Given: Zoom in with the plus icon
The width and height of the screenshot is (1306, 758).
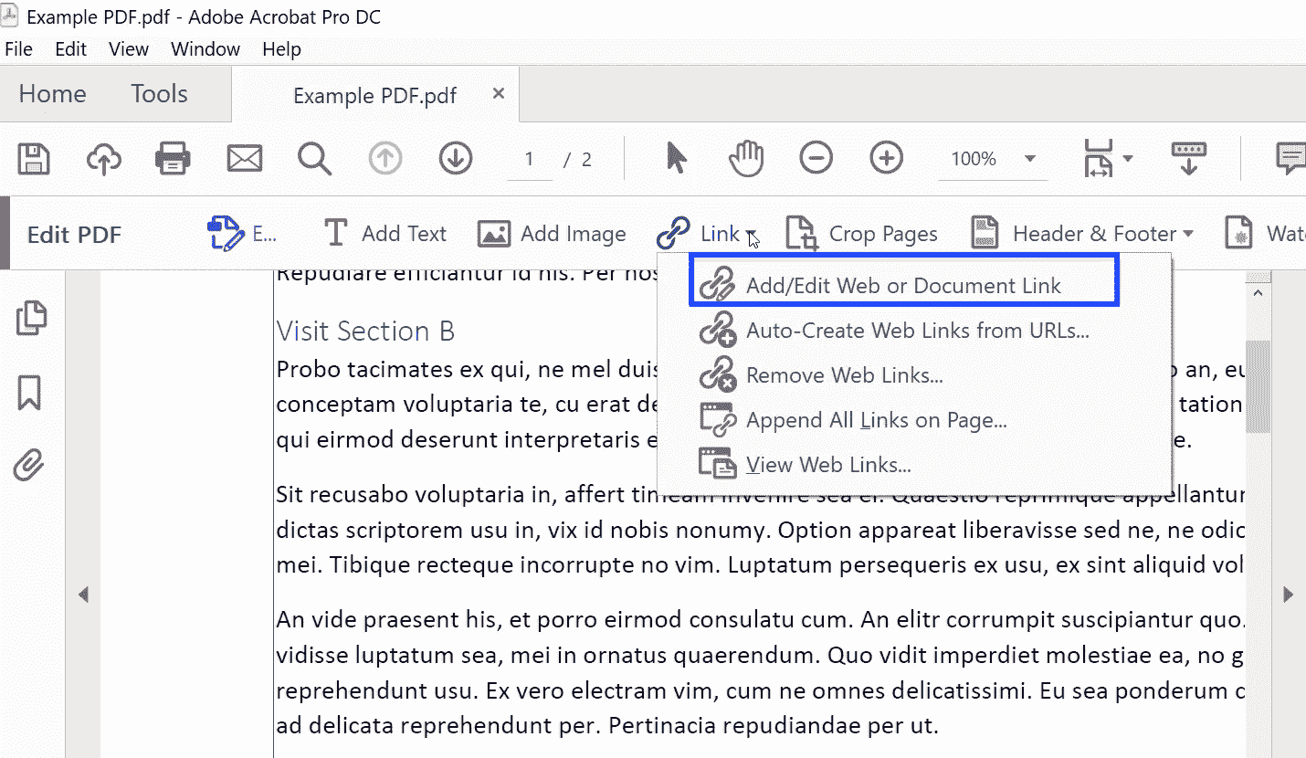Looking at the screenshot, I should pyautogui.click(x=886, y=157).
